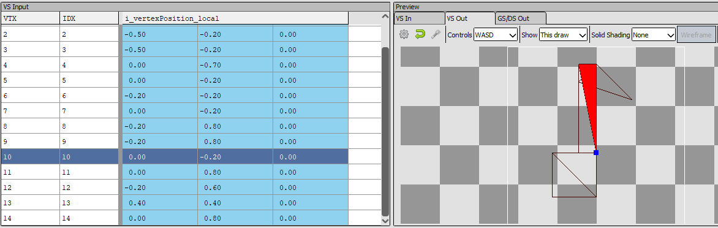718x228 pixels.
Task: Select the row with VTX 5
Action: pos(175,80)
